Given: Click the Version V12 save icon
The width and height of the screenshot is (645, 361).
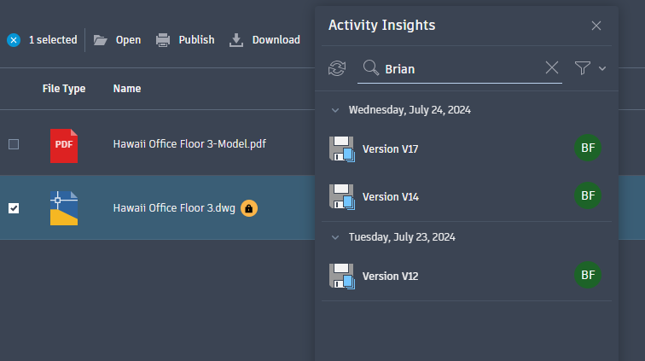Looking at the screenshot, I should coord(341,276).
